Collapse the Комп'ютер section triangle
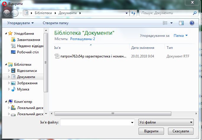 click(x=6, y=101)
